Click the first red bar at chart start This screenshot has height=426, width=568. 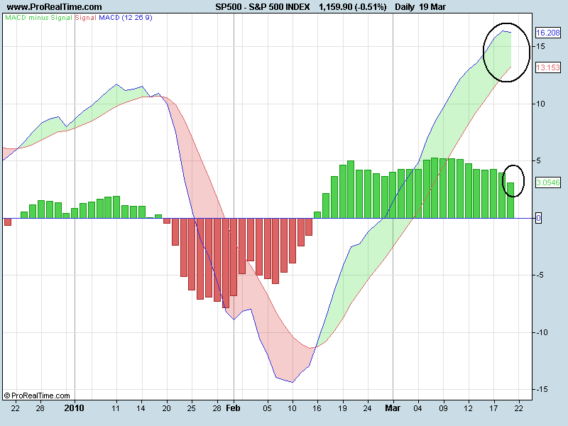coord(8,222)
